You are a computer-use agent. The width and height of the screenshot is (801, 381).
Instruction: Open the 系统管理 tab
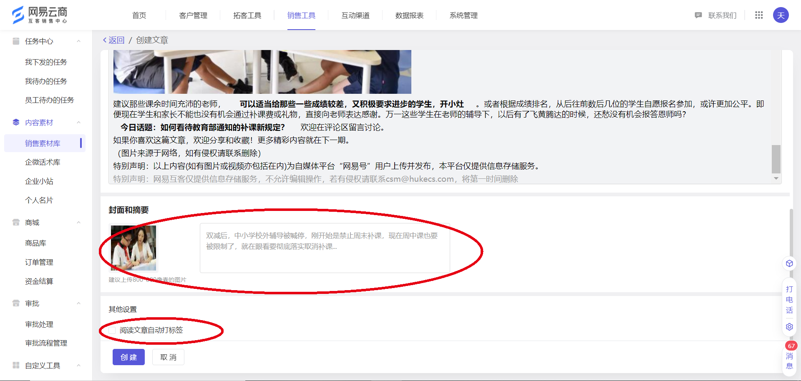click(463, 15)
